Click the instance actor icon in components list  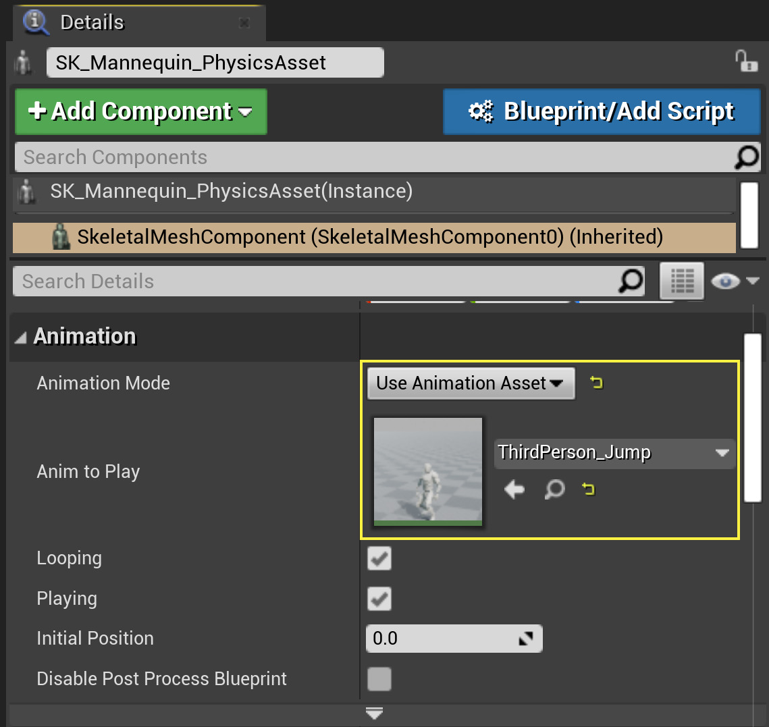pos(26,191)
